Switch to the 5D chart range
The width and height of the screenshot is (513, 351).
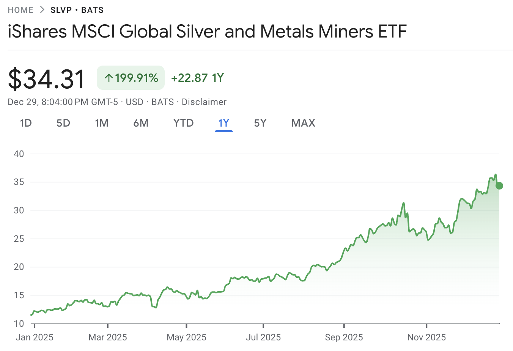(63, 123)
